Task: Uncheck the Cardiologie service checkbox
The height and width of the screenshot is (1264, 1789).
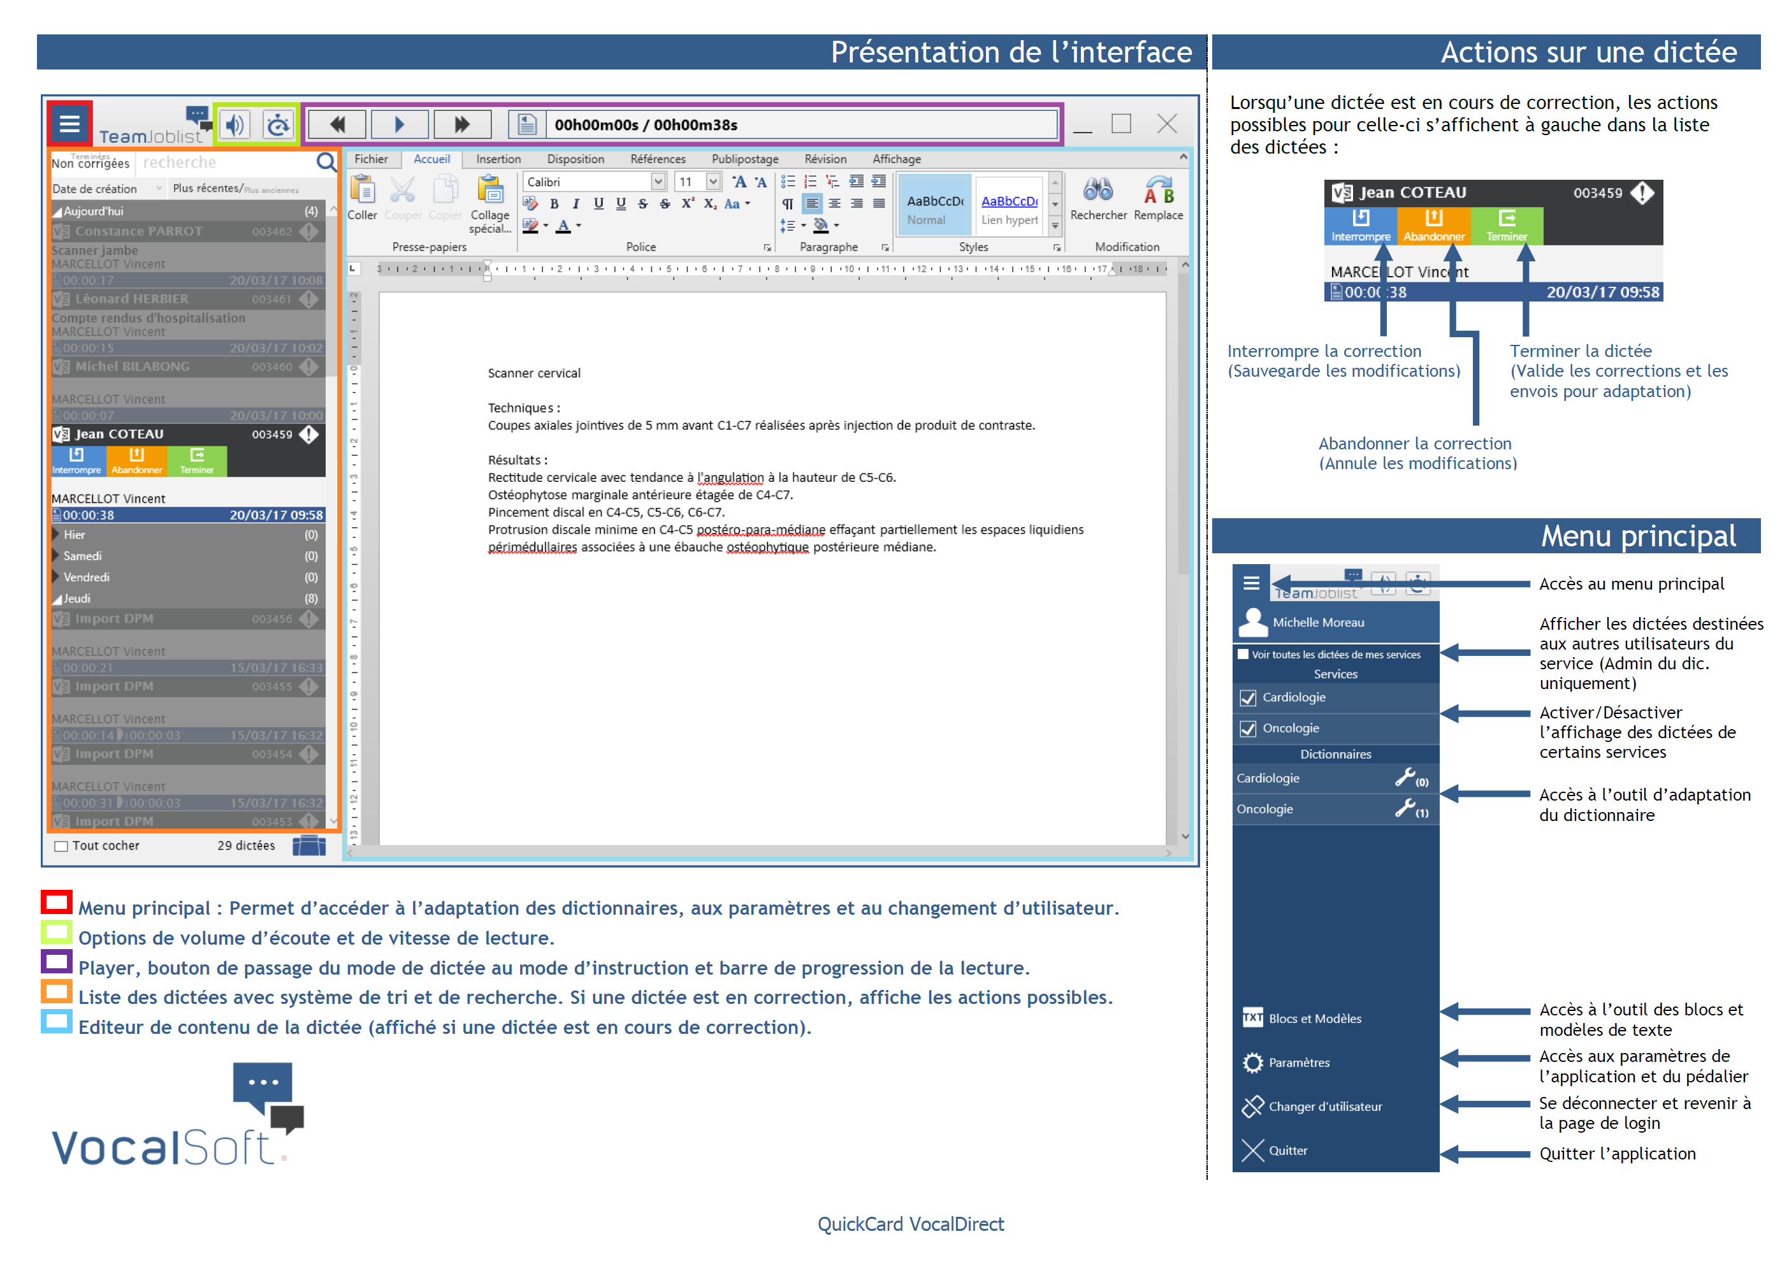Action: (1247, 697)
